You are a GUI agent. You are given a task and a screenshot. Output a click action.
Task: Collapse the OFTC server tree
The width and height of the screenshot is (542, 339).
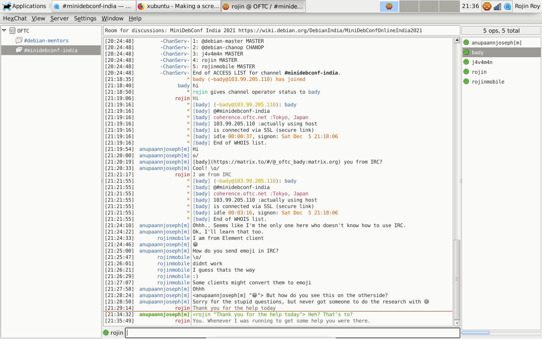(x=4, y=31)
